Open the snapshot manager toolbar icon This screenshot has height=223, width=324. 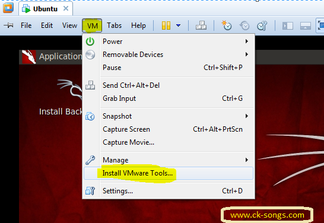(x=262, y=26)
